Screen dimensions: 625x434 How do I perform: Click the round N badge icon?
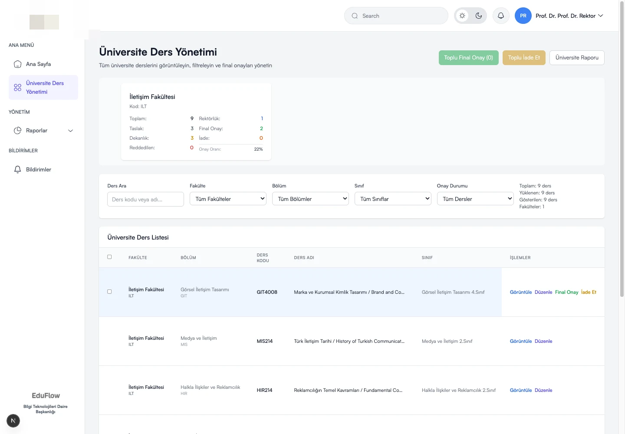point(13,421)
